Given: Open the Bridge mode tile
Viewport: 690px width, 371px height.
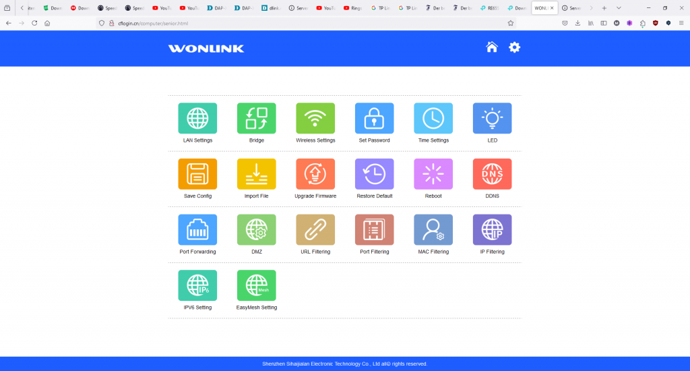Looking at the screenshot, I should tap(257, 118).
